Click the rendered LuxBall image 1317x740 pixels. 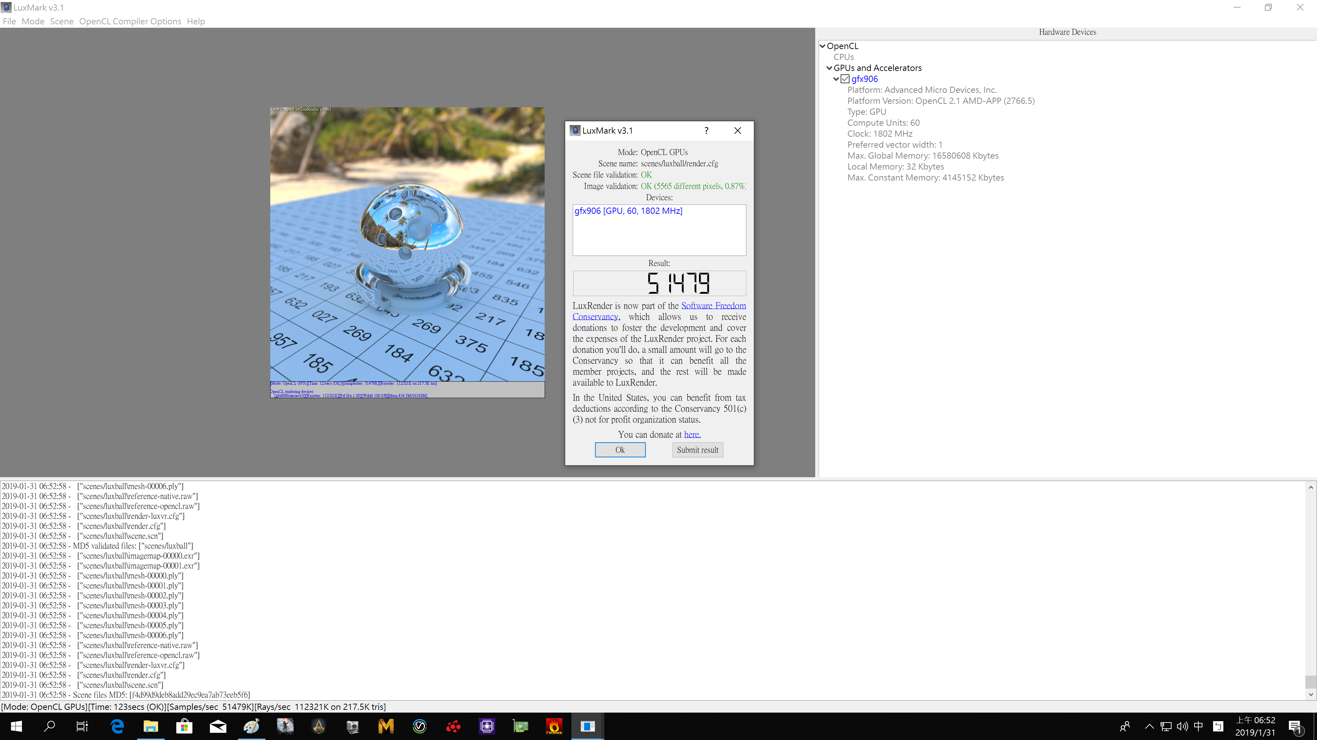click(x=407, y=244)
